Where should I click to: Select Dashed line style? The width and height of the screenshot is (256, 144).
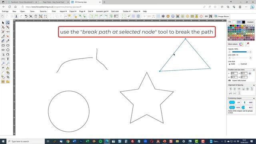(x=239, y=64)
